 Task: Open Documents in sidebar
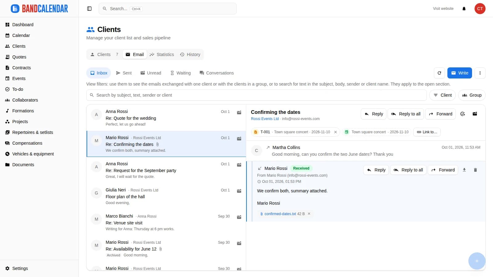[x=39, y=165]
